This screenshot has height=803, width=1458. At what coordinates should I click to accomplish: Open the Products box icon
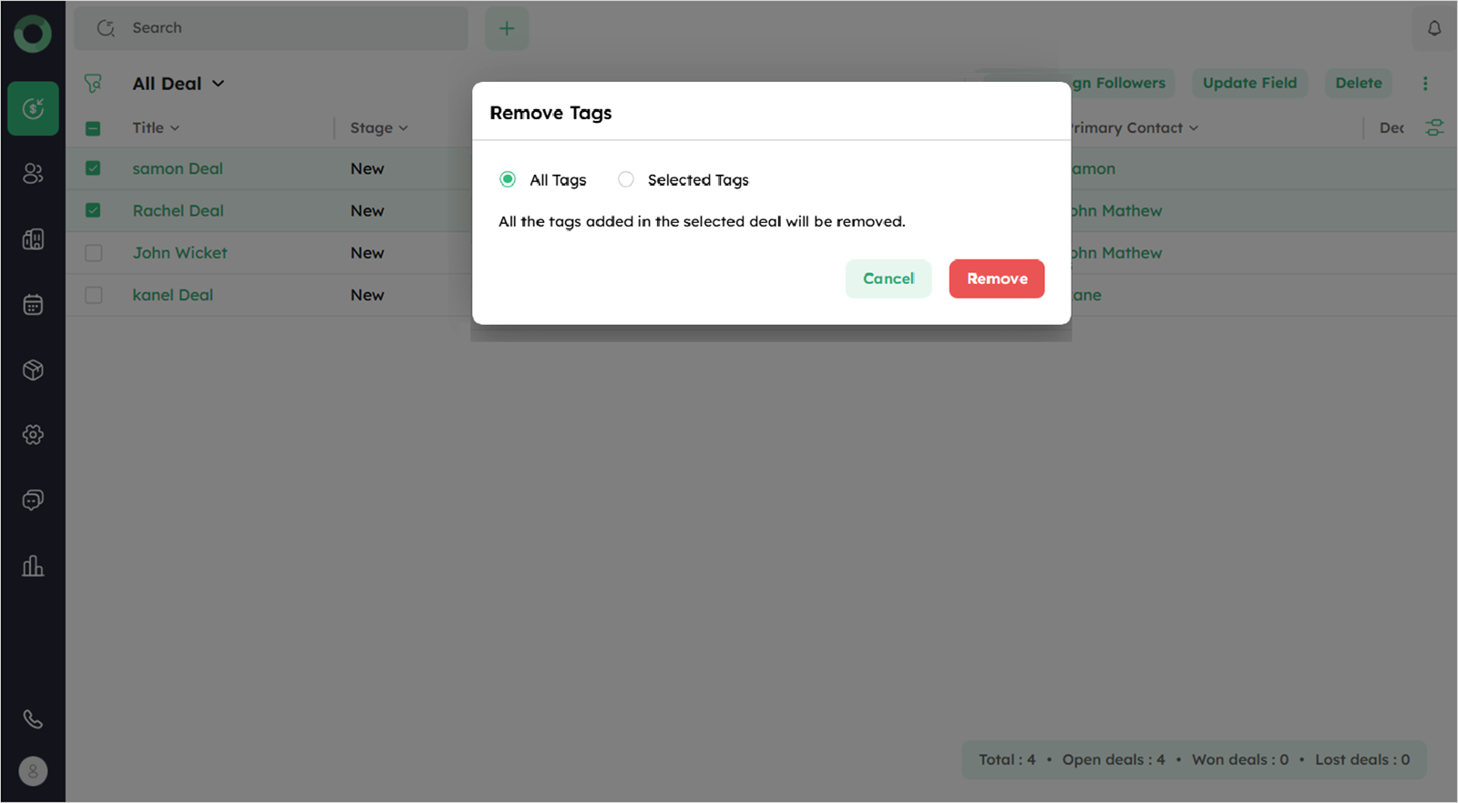(x=34, y=371)
